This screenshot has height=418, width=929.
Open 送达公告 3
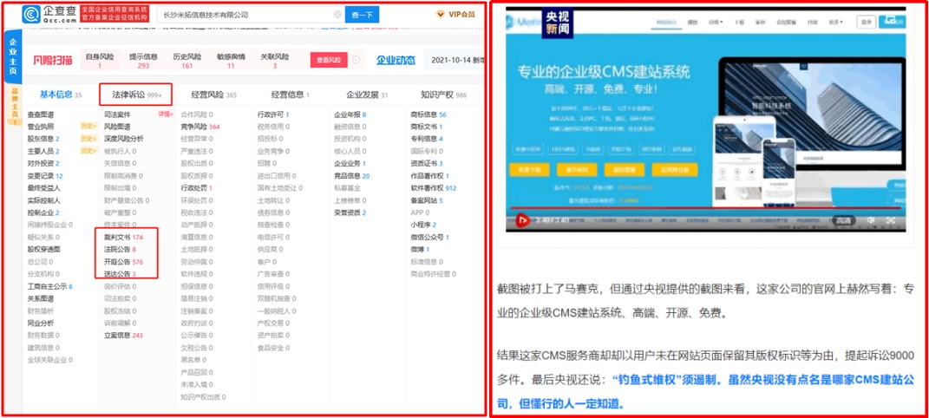tap(120, 274)
